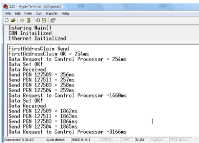Screen dimensions: 199x143
Task: Click the Receive file toolbar icon
Action: 44,20
